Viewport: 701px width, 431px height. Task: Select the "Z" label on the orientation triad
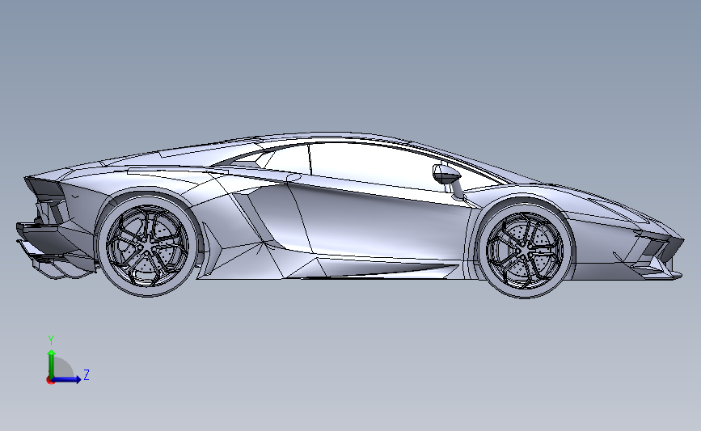tap(87, 374)
